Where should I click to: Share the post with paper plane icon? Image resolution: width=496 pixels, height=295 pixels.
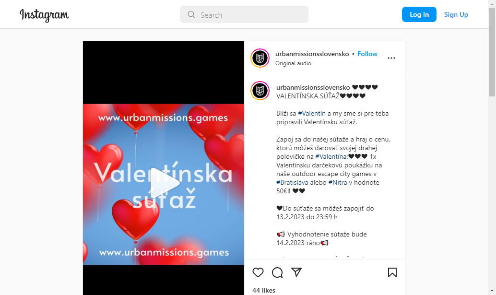296,272
